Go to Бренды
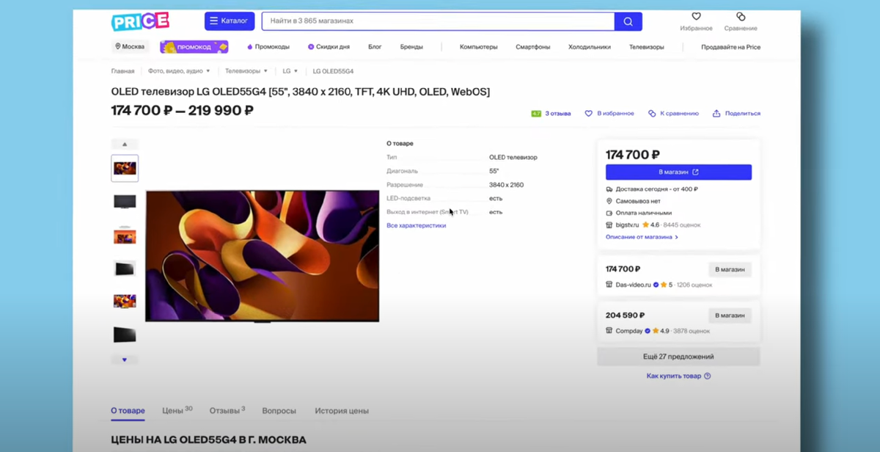Image resolution: width=880 pixels, height=452 pixels. [411, 47]
